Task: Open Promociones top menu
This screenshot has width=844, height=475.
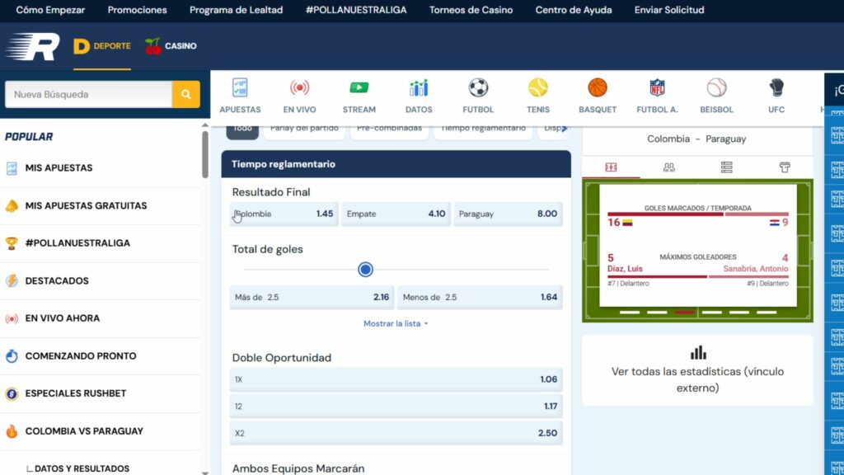Action: tap(138, 10)
